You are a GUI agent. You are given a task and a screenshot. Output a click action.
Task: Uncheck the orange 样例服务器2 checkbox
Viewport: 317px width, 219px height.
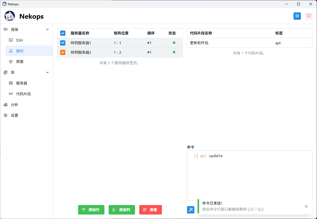coord(63,52)
